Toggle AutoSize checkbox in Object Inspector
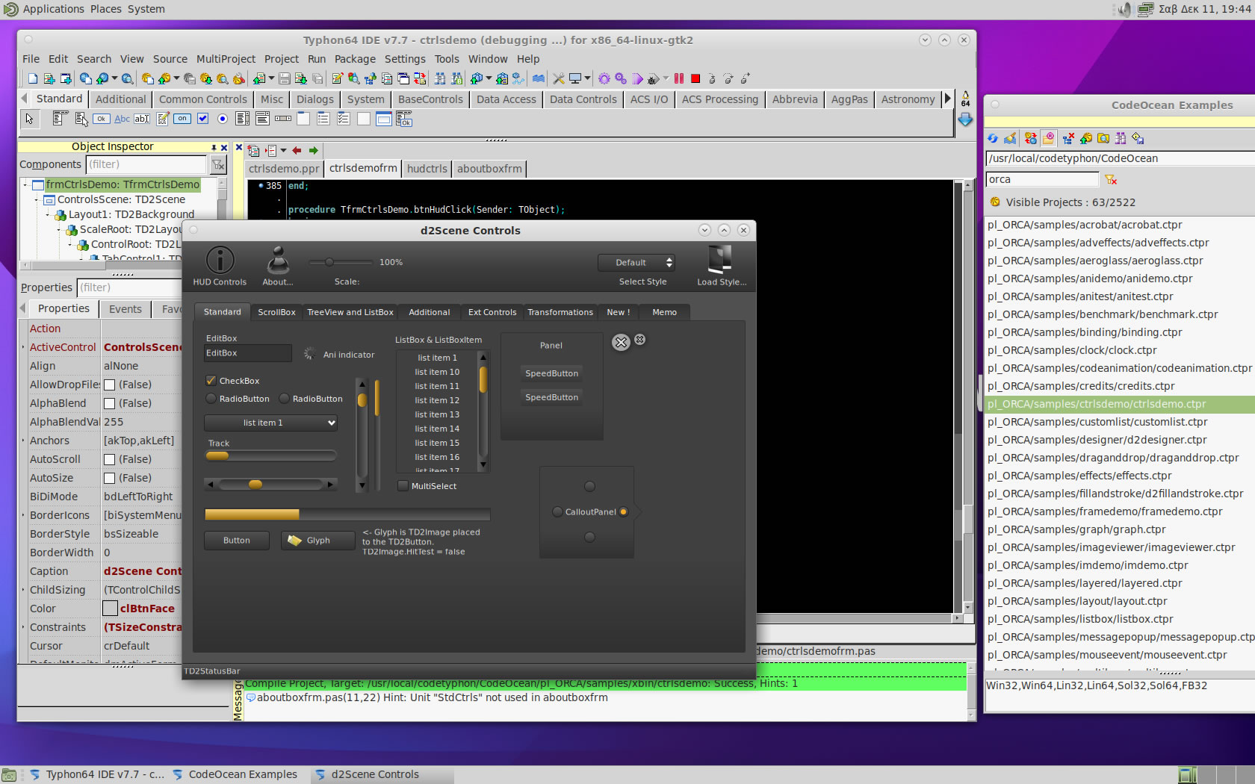Image resolution: width=1255 pixels, height=784 pixels. 109,478
